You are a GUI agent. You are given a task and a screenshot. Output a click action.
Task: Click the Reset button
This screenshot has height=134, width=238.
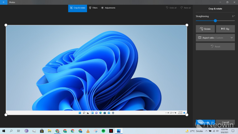point(215,47)
